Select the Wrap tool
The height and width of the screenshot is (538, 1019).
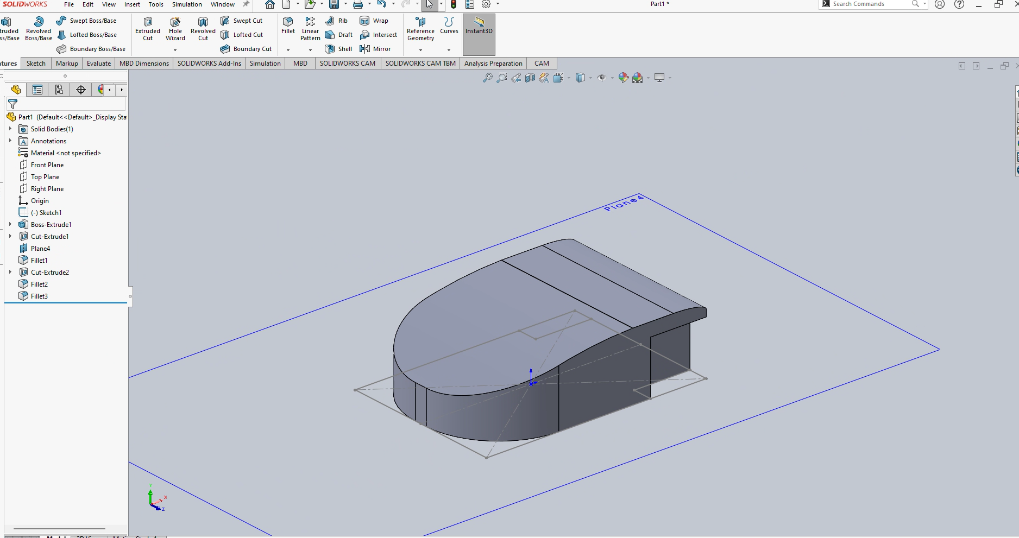coord(374,21)
